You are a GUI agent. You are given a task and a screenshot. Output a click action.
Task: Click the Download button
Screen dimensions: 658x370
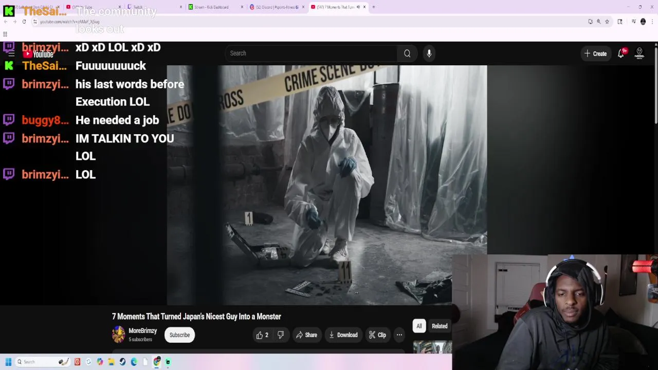coord(343,335)
